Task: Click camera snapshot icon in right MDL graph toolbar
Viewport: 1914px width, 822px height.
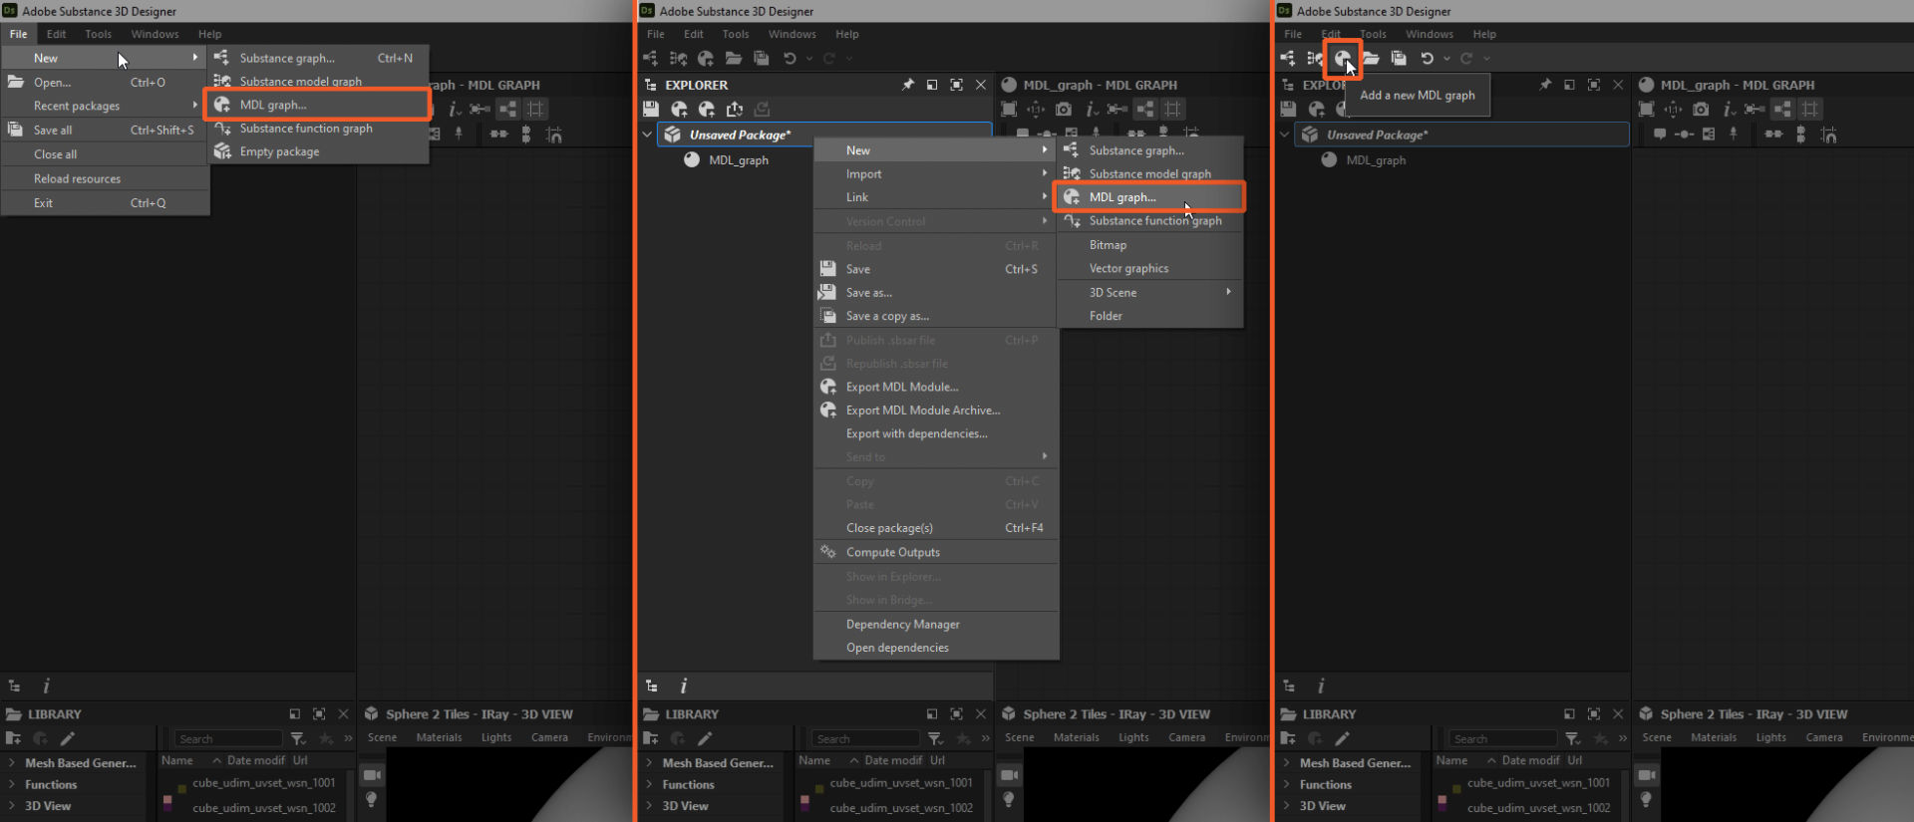Action: click(x=1701, y=109)
